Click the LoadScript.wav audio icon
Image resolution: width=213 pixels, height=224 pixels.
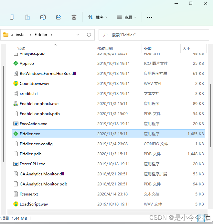(x=16, y=204)
